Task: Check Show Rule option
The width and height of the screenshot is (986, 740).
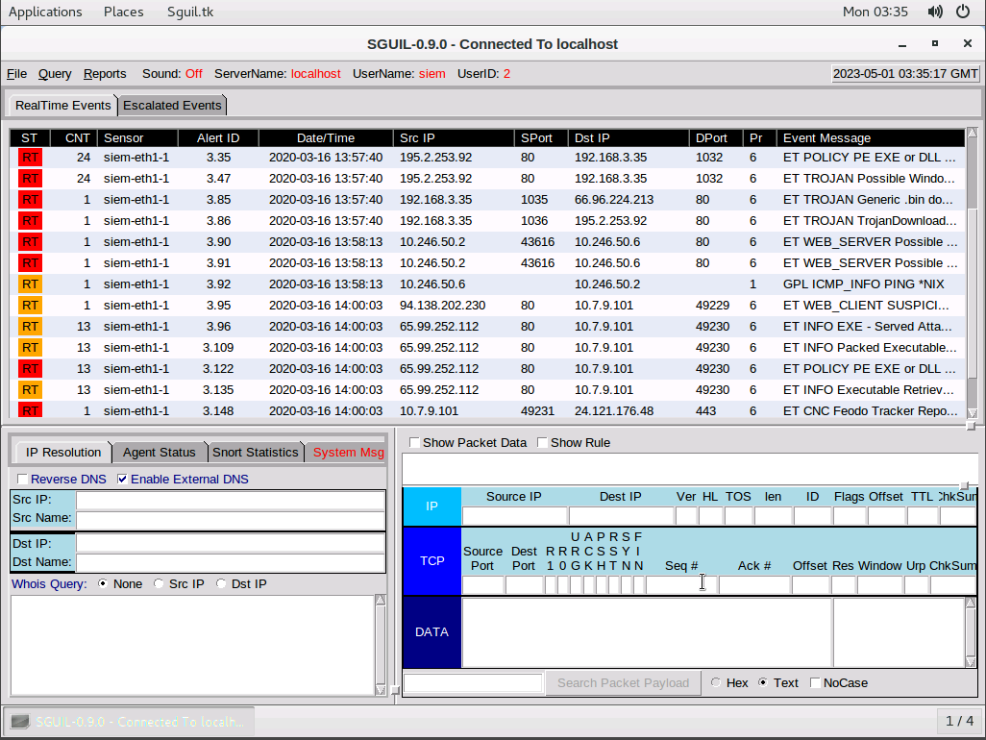Action: coord(542,443)
